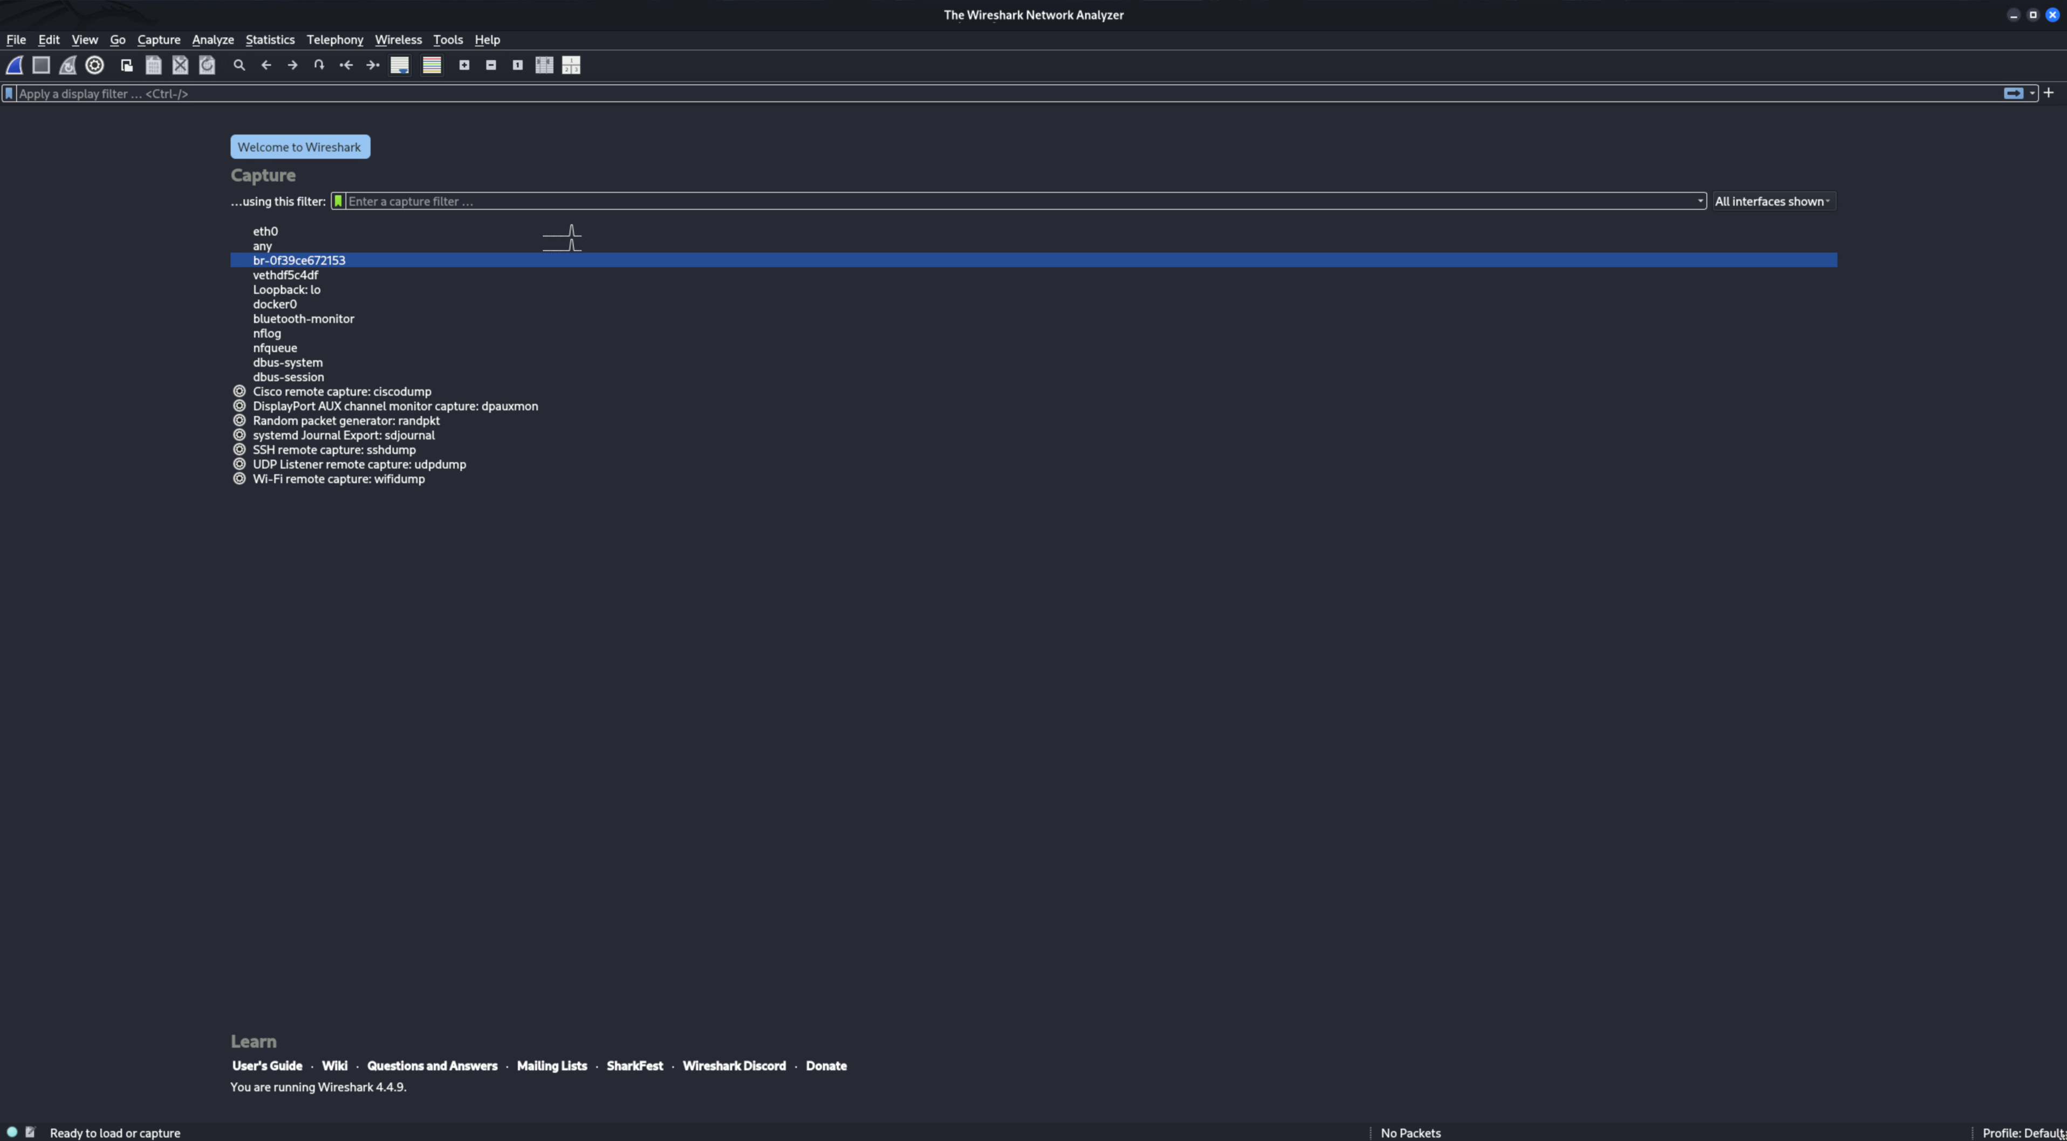This screenshot has height=1141, width=2067.
Task: Click the gear next to Cisco remote capture
Action: (x=239, y=391)
